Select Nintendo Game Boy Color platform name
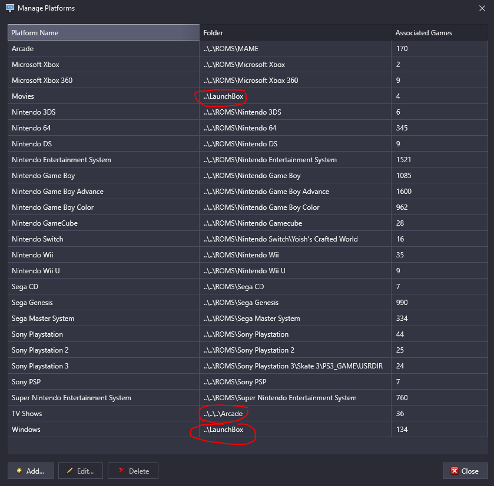Viewport: 494px width, 486px height. [52, 207]
